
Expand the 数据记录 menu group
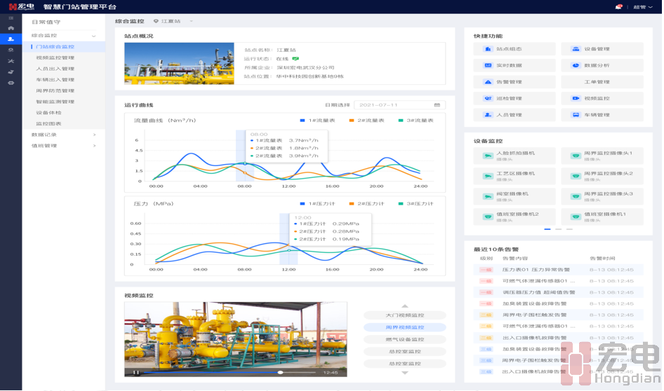63,135
